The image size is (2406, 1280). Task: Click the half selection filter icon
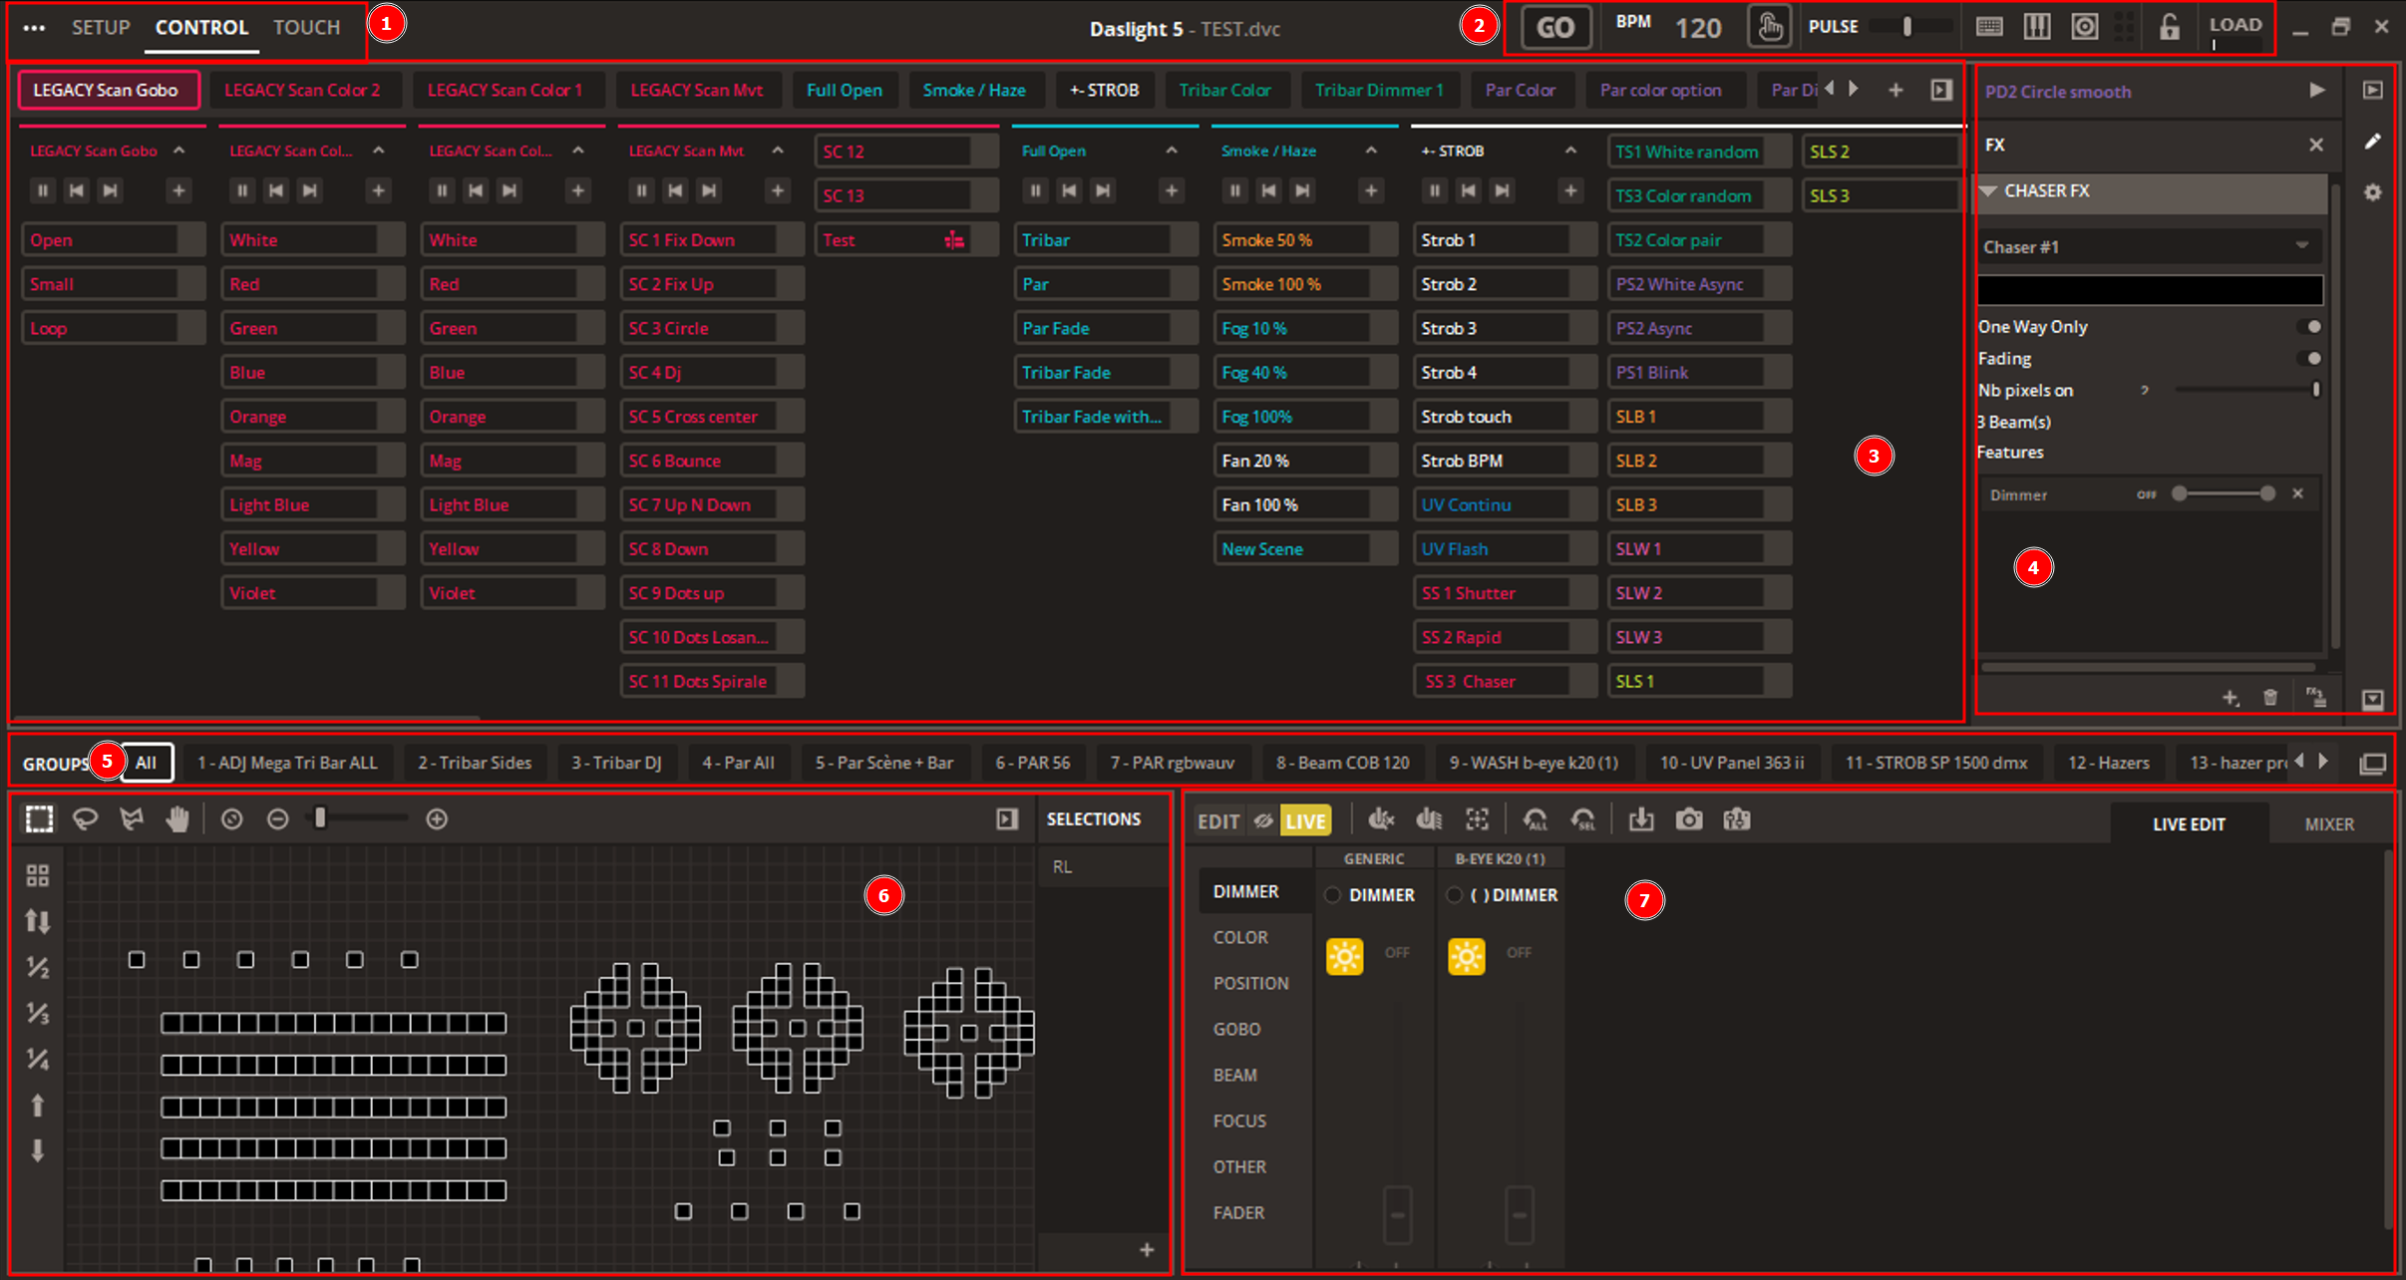[x=38, y=967]
